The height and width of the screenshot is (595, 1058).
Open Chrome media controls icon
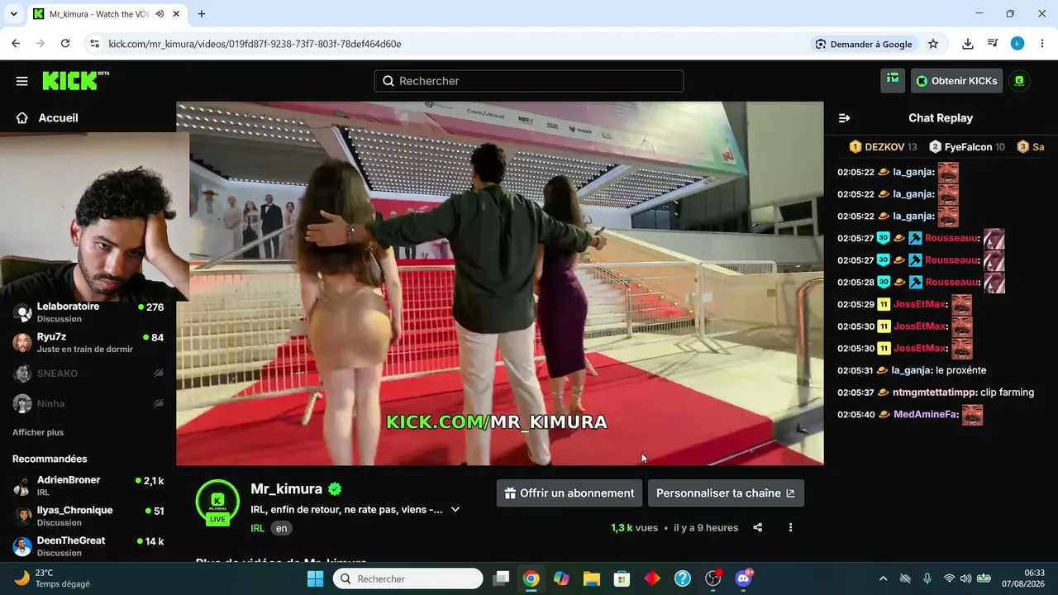tap(993, 44)
